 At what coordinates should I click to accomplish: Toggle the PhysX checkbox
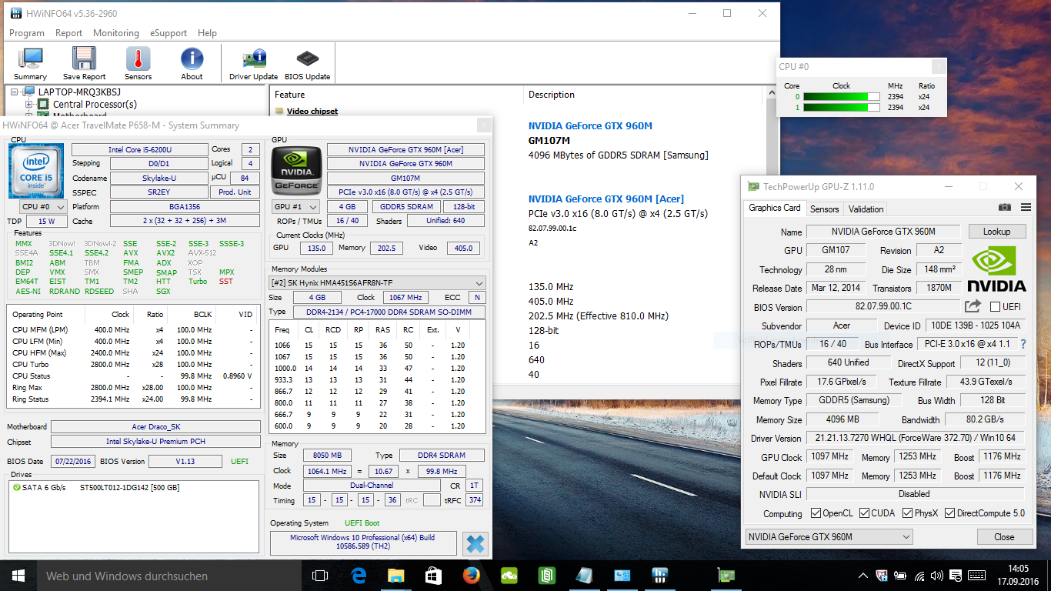(908, 513)
